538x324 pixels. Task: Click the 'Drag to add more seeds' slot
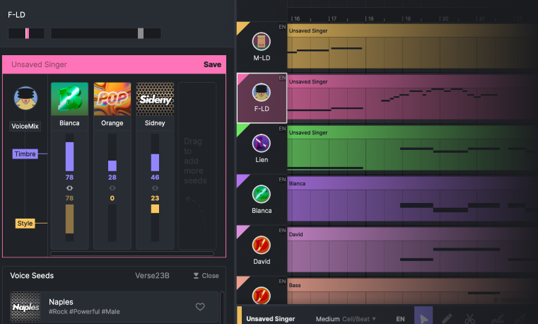coord(197,166)
